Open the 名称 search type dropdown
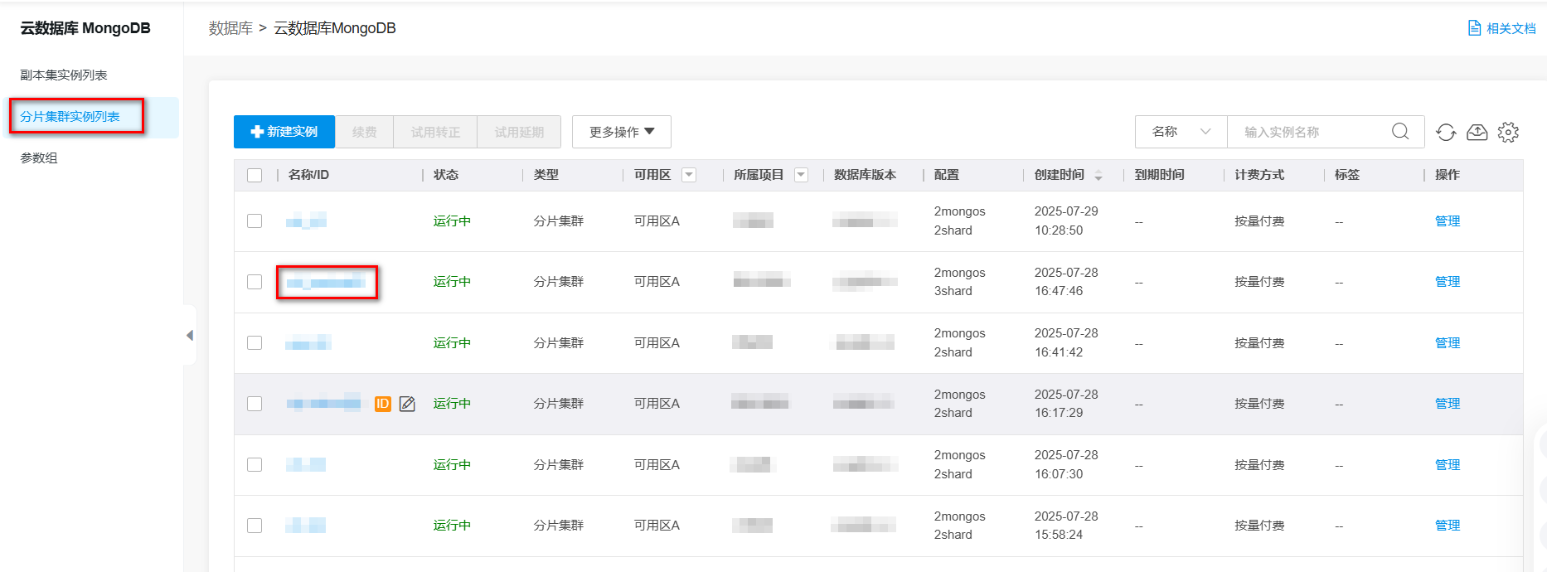This screenshot has width=1547, height=572. tap(1181, 132)
